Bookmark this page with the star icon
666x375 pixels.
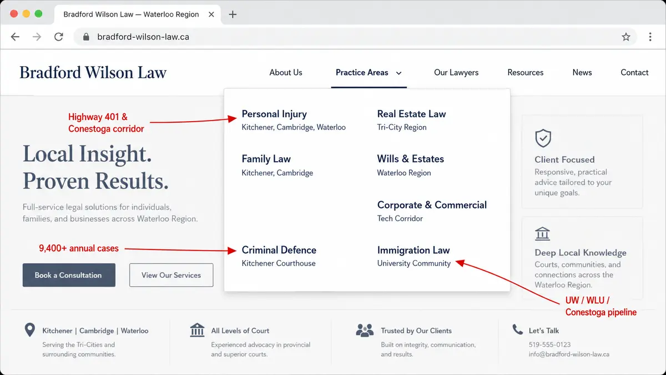[x=626, y=37]
